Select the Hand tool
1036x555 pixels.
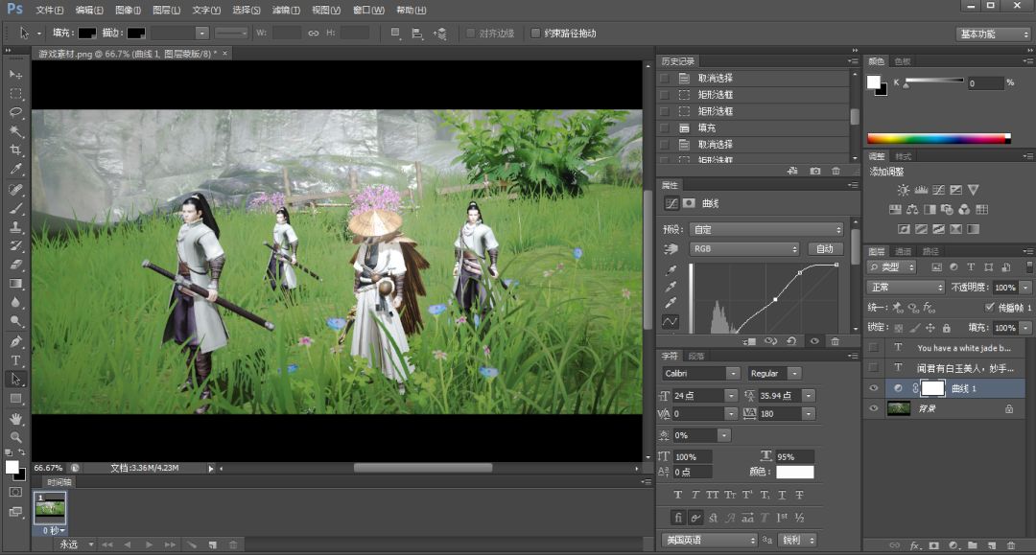pyautogui.click(x=16, y=418)
